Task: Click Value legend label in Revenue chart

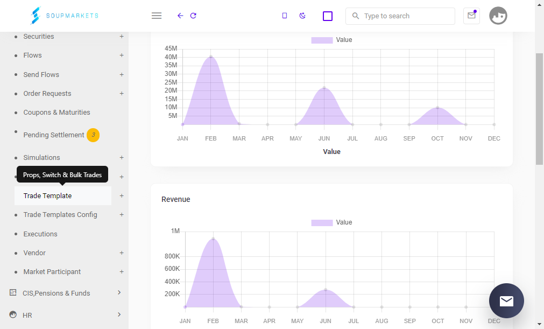Action: 344,222
